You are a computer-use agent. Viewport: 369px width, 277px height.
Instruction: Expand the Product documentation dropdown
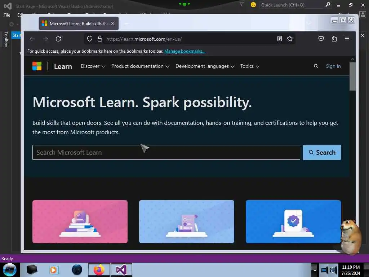point(140,66)
